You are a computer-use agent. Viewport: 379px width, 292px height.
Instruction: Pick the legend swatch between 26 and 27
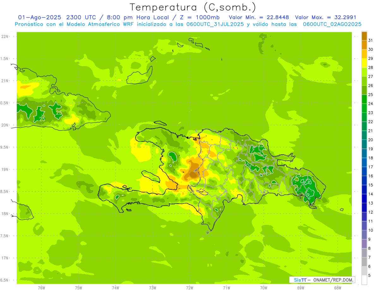pos(364,81)
